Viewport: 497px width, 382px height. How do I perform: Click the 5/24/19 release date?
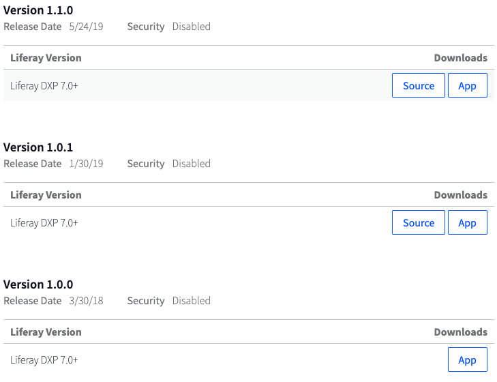[86, 27]
